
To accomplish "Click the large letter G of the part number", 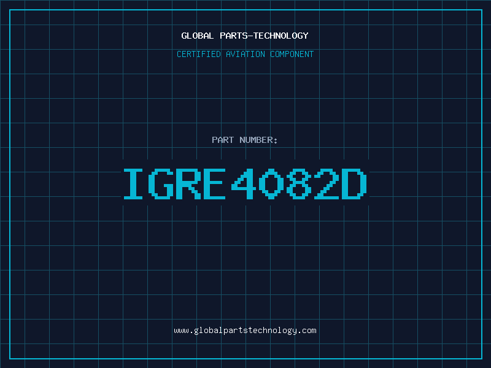I will 161,184.
